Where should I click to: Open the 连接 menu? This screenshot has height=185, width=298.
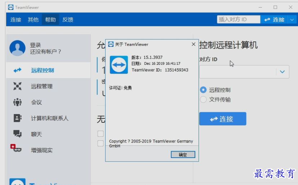[16, 19]
